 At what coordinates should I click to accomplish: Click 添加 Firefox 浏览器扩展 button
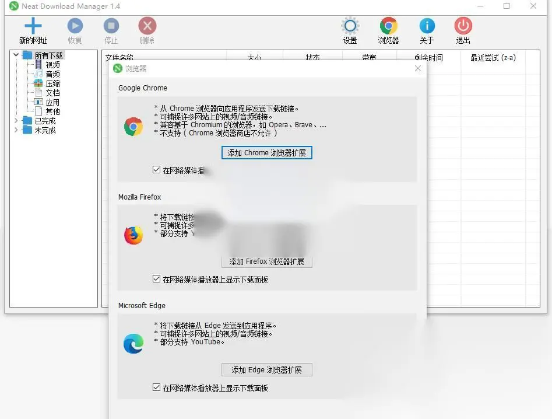[267, 261]
